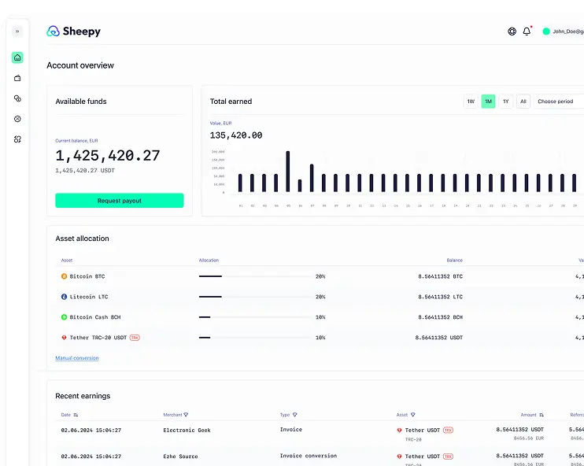The width and height of the screenshot is (584, 466).
Task: Click the Sheepy logo
Action: 74,31
